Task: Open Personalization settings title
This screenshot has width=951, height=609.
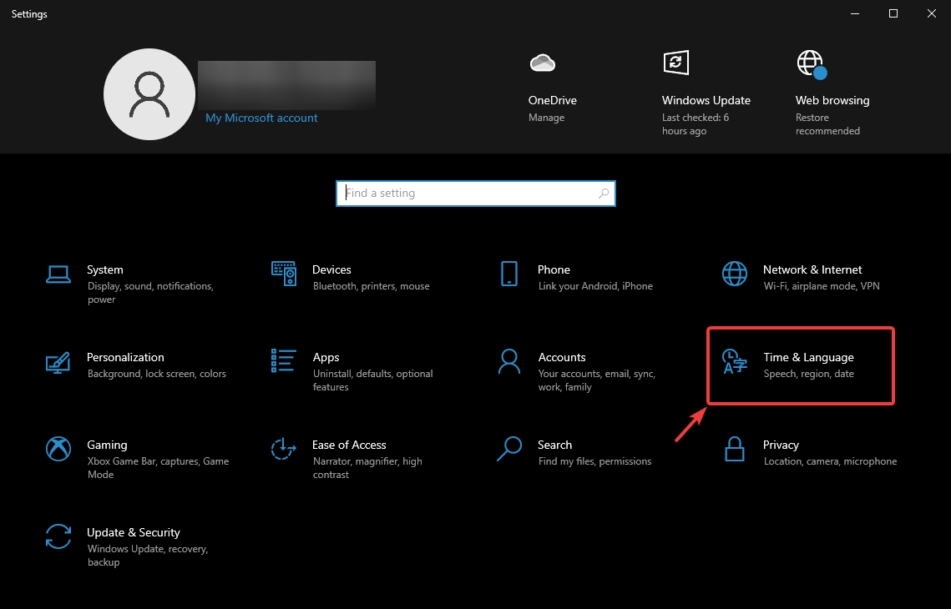Action: [x=125, y=358]
